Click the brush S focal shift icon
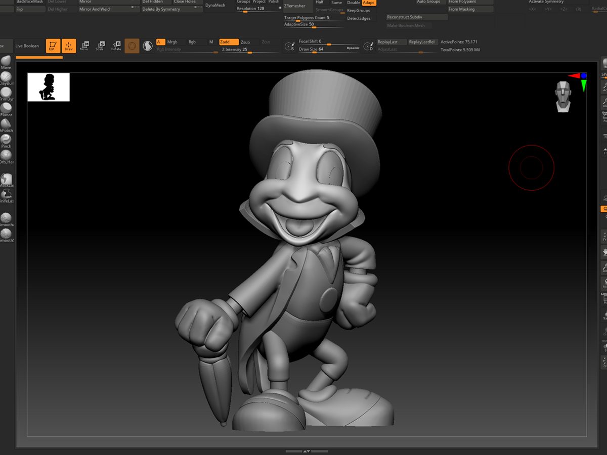The width and height of the screenshot is (607, 455). coord(290,46)
